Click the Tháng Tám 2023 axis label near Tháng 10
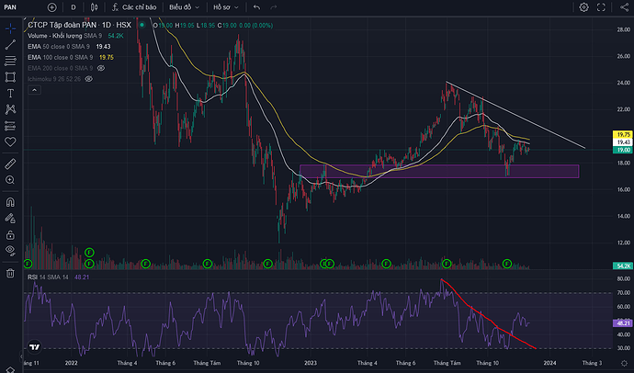This screenshot has height=373, width=634. (447, 363)
